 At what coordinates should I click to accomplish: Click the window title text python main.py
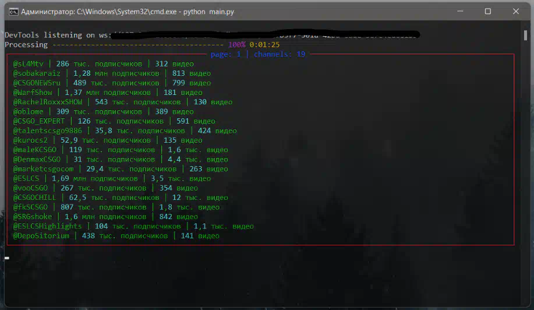[208, 12]
